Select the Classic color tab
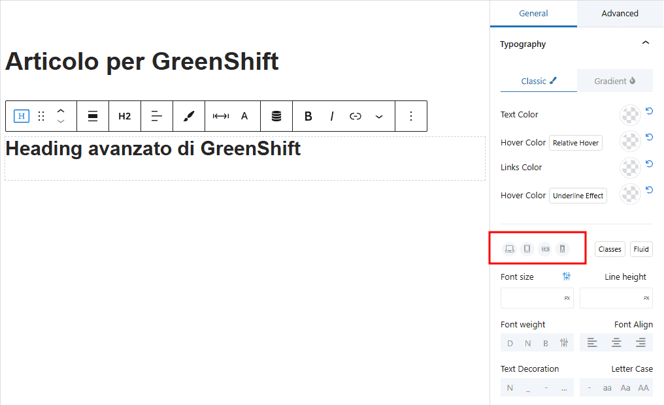 pyautogui.click(x=539, y=81)
